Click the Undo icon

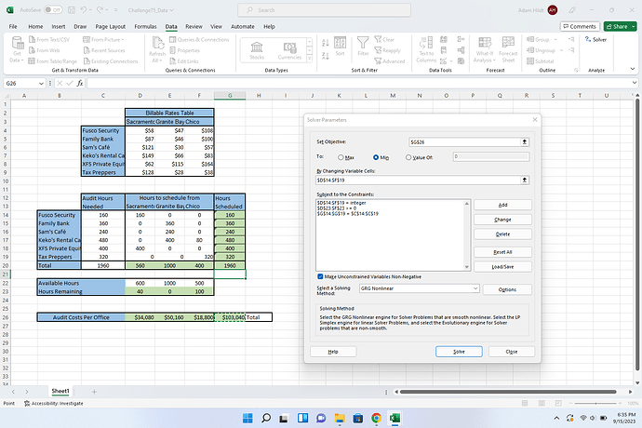pos(84,10)
